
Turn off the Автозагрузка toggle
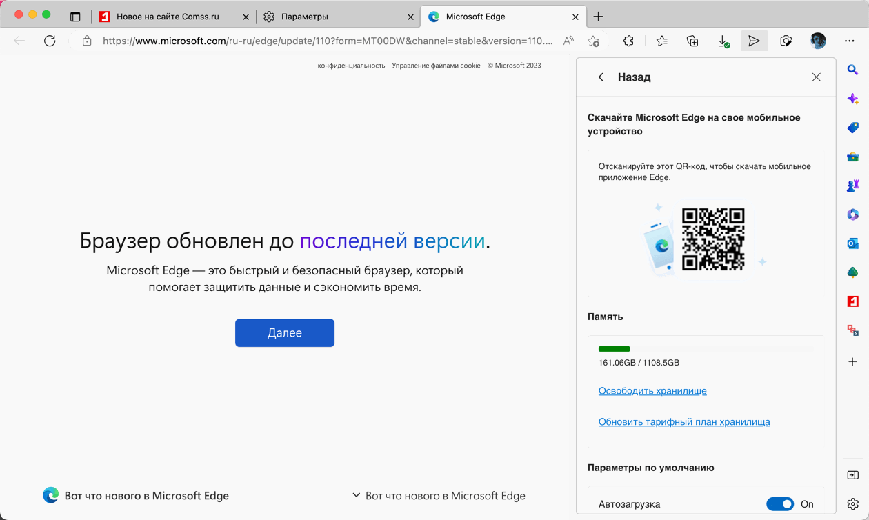(780, 504)
